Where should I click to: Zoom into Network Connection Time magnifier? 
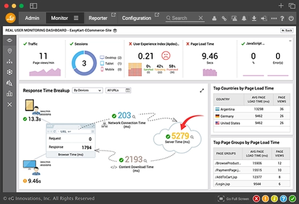coord(134,117)
